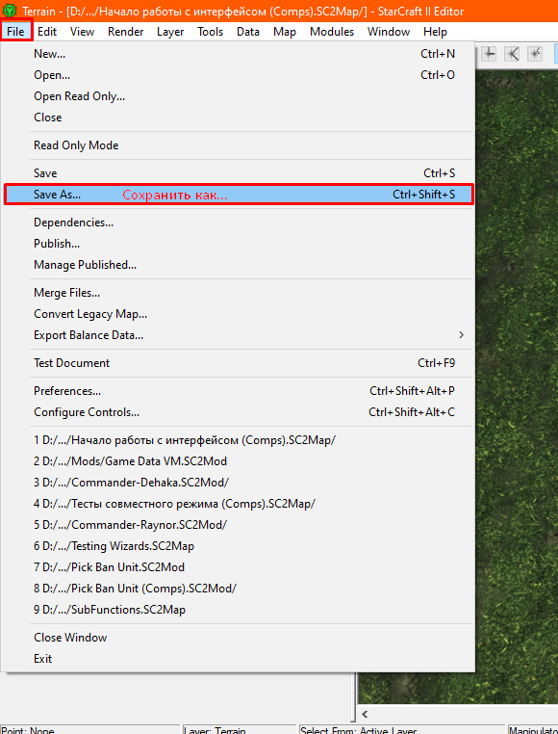Screen dimensions: 558x734
Task: Click the green StarCraft II Editor title icon
Action: coord(10,11)
